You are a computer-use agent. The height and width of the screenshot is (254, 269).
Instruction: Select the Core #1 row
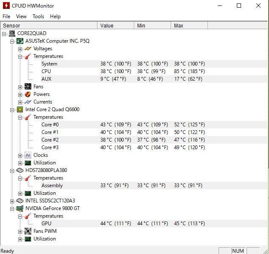pyautogui.click(x=154, y=132)
